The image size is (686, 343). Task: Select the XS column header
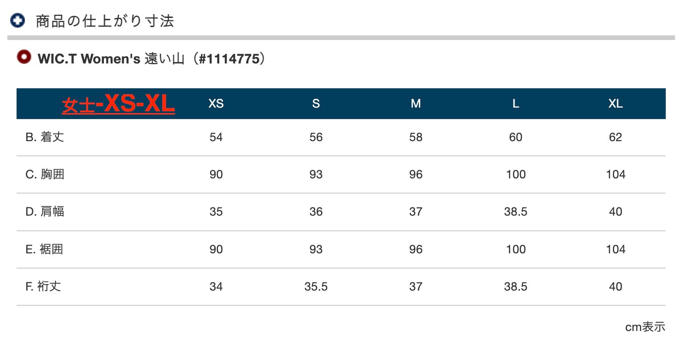216,104
